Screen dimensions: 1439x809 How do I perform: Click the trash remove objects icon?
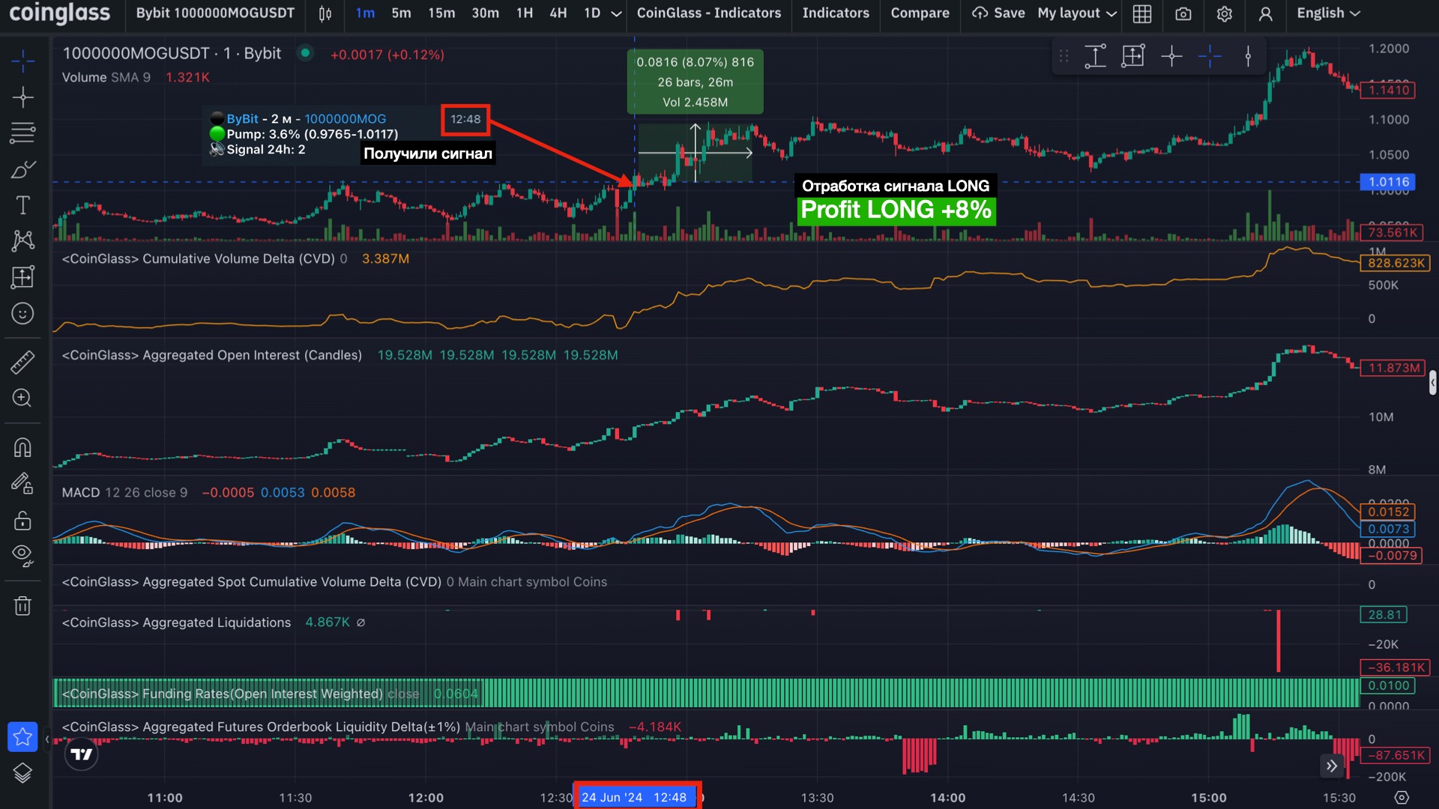pos(22,605)
